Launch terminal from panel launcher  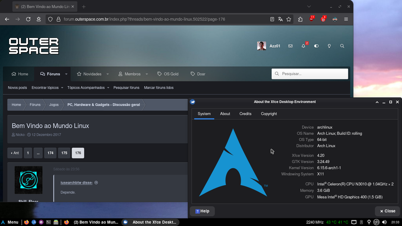(x=48, y=222)
